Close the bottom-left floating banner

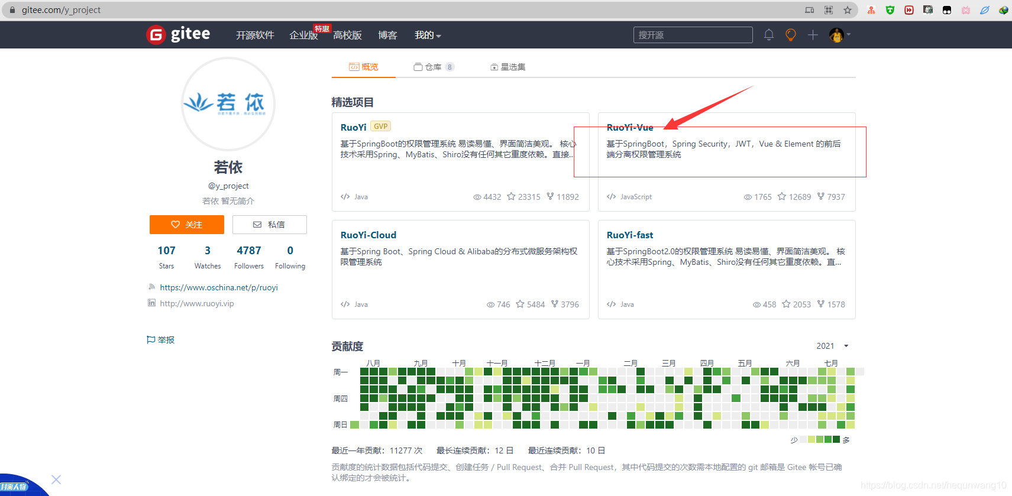[x=56, y=479]
